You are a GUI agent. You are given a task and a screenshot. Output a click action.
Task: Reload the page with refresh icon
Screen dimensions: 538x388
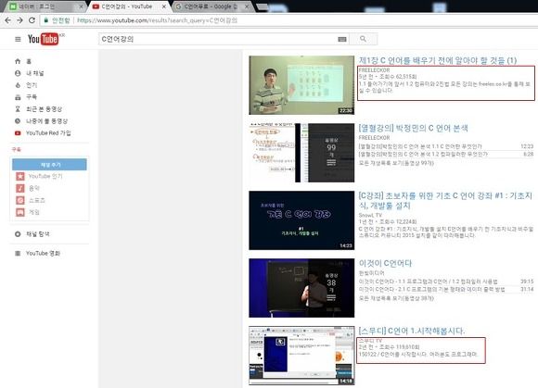(32, 20)
